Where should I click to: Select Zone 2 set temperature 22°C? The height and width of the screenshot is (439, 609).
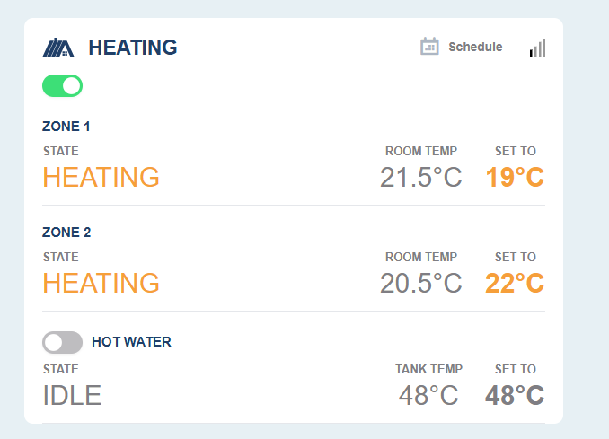click(515, 283)
